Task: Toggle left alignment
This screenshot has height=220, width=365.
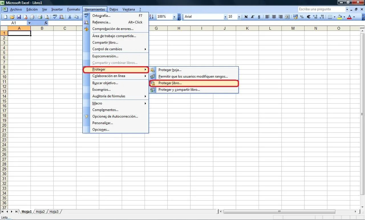Action: (267, 17)
